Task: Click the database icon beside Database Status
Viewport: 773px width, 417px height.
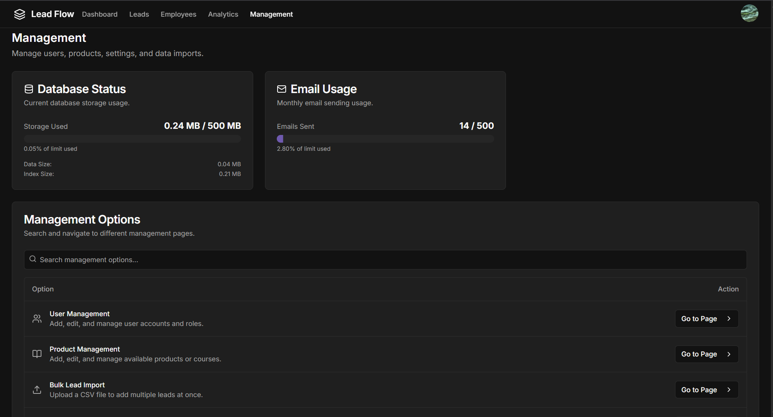Action: (28, 89)
